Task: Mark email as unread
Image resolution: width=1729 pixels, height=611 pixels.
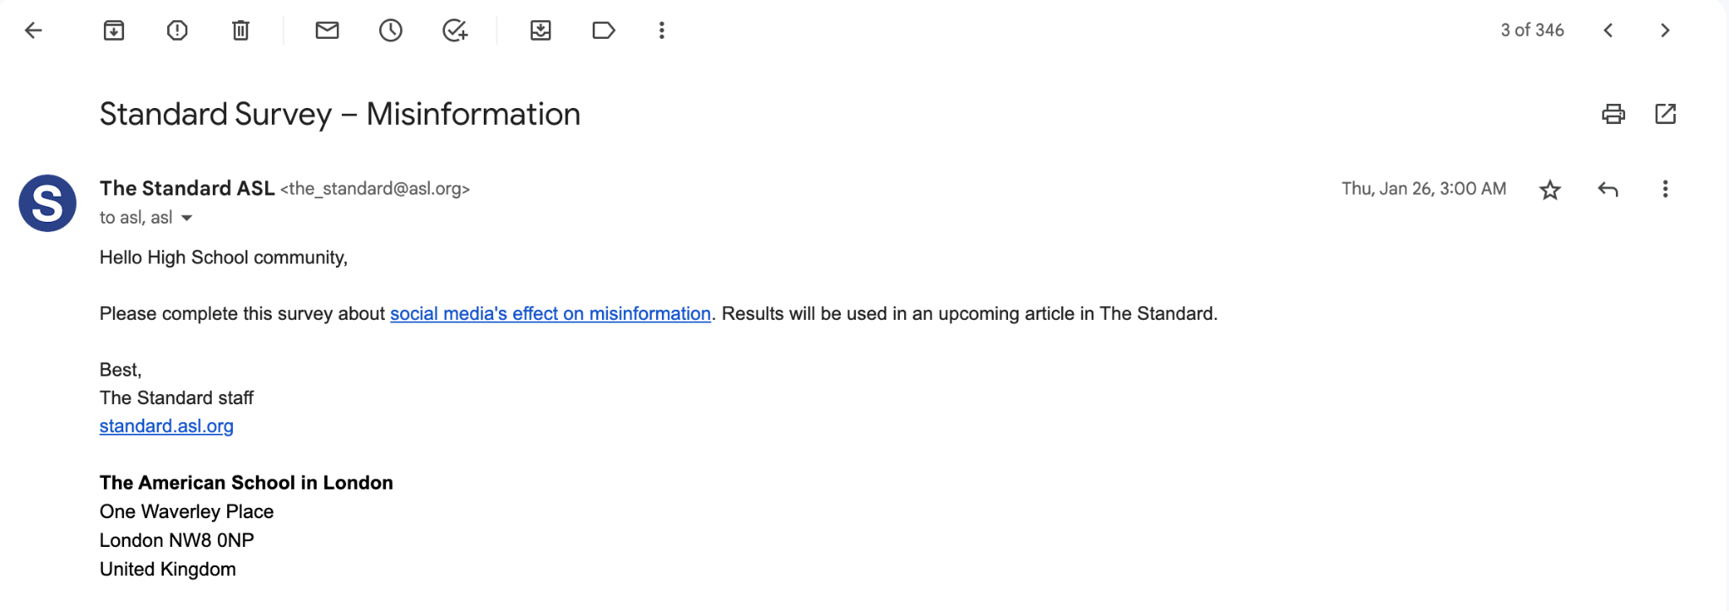Action: click(x=327, y=30)
